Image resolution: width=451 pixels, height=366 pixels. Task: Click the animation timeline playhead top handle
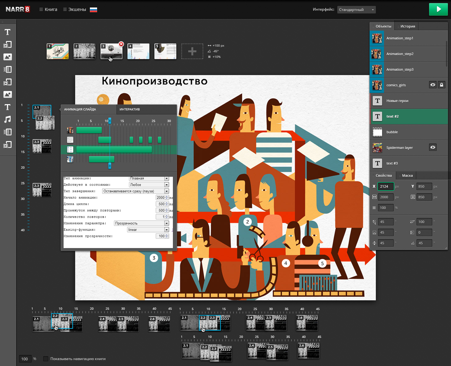110,121
